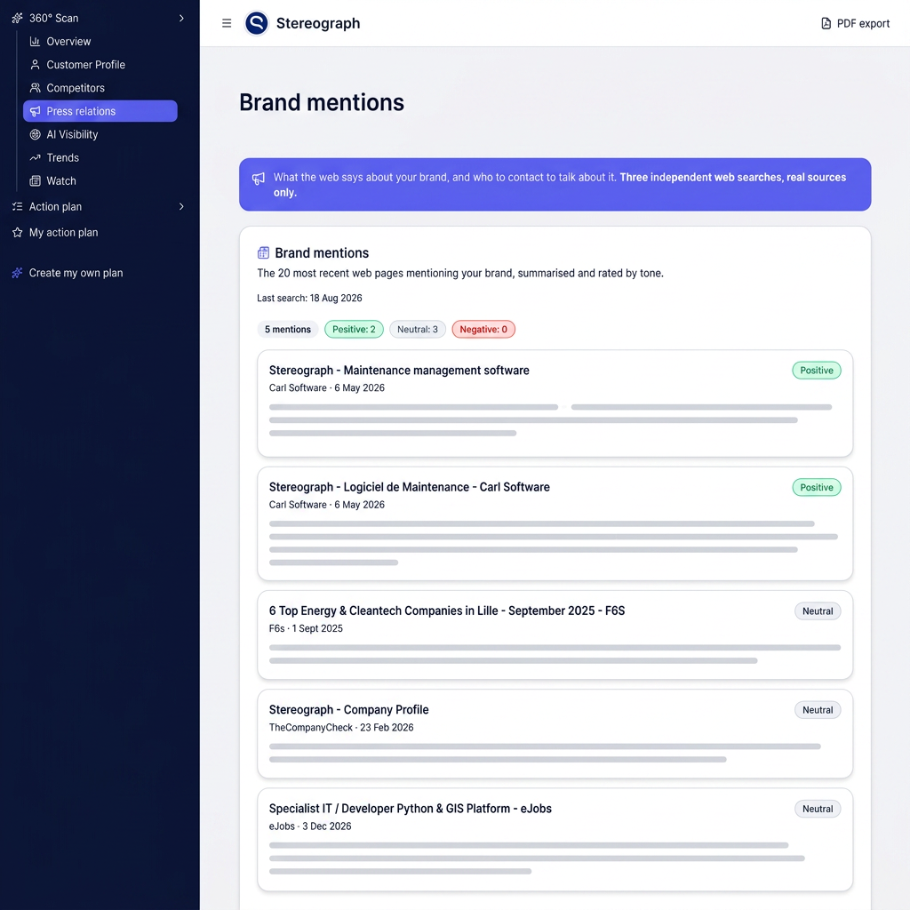Click the Brand mentions card header icon

point(263,252)
